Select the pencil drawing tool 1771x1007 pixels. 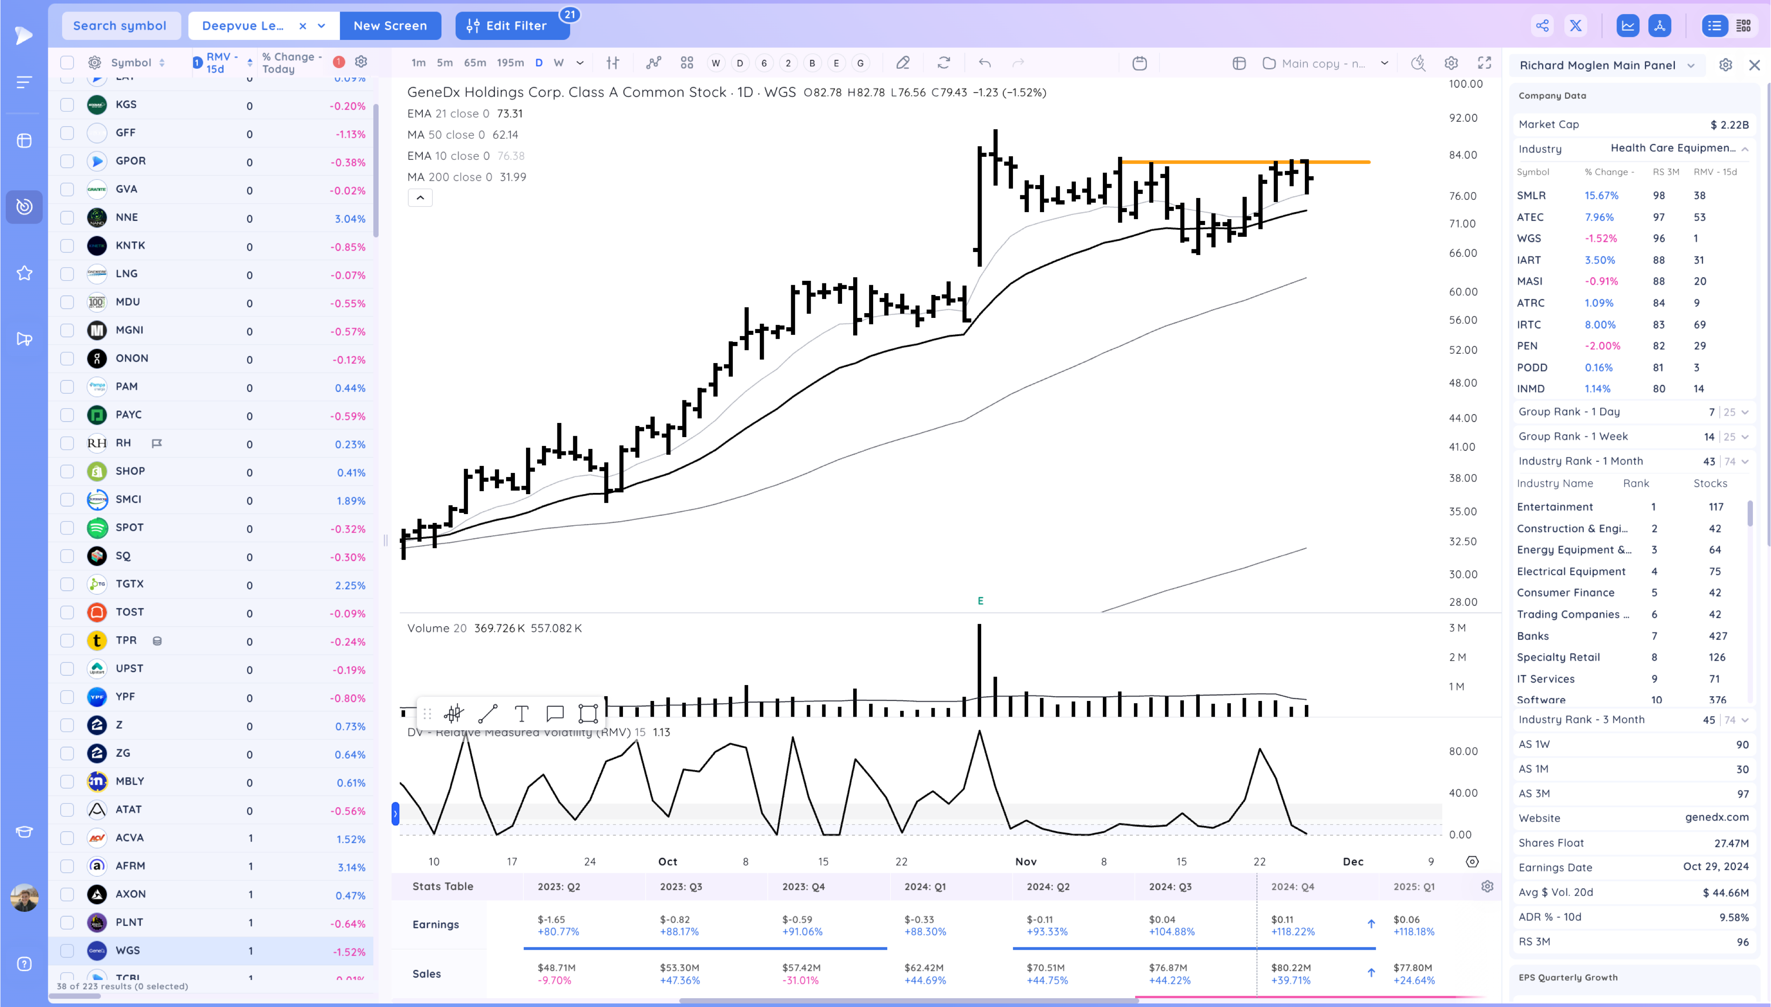903,63
